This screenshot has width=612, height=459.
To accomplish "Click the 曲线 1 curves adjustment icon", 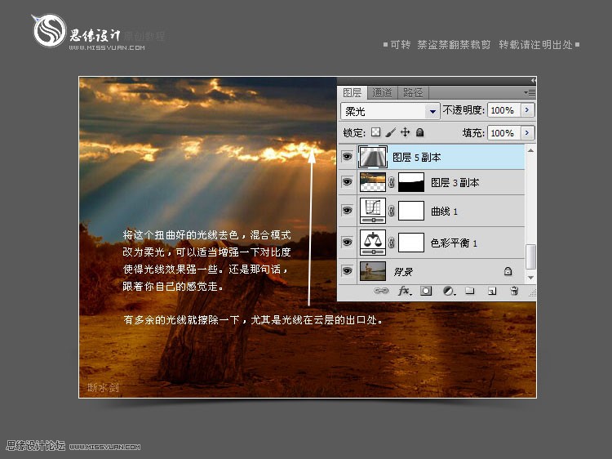I will point(373,211).
